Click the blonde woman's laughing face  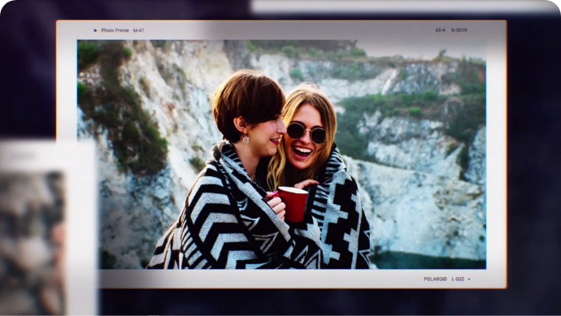coord(305,140)
